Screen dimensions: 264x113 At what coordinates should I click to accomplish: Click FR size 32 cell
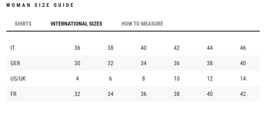coord(77,94)
